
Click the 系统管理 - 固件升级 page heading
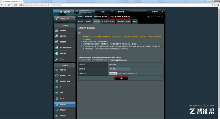coord(86,28)
